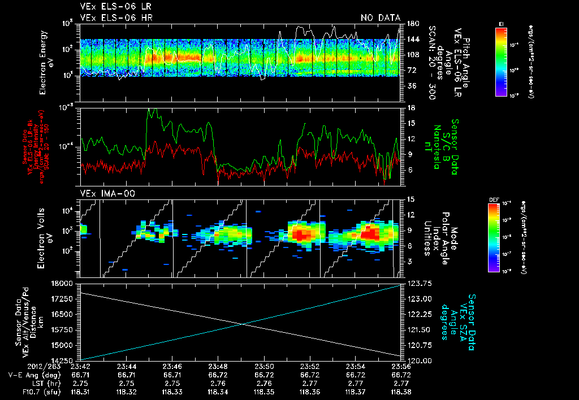Click the 'VEx Alt/Venus/Pd' axis label
579x400 pixels.
click(x=26, y=322)
